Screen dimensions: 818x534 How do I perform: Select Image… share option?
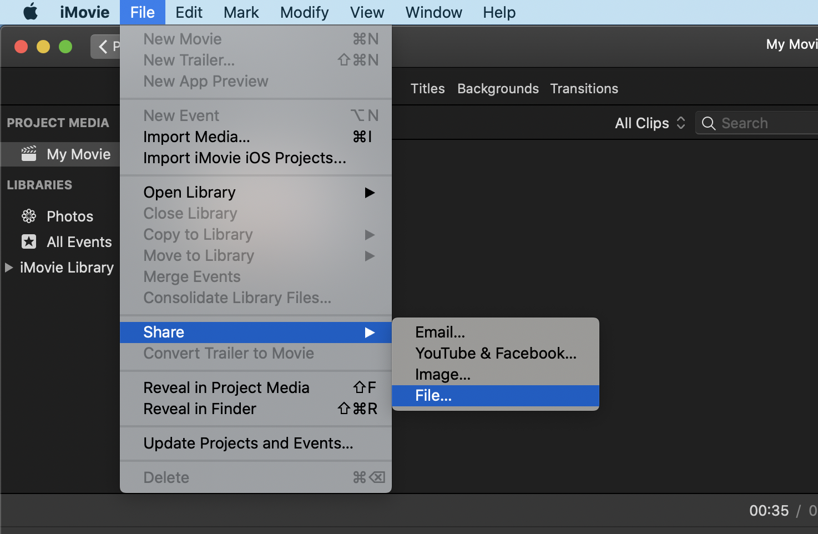[442, 375]
